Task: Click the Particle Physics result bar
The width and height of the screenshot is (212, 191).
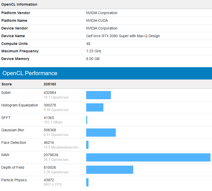Action: click(x=87, y=182)
